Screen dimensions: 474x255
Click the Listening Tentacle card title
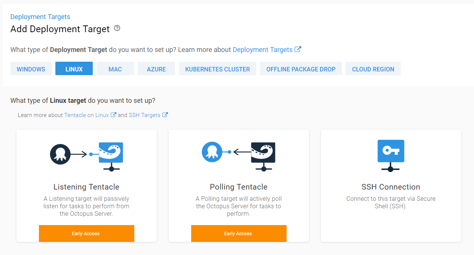click(86, 187)
